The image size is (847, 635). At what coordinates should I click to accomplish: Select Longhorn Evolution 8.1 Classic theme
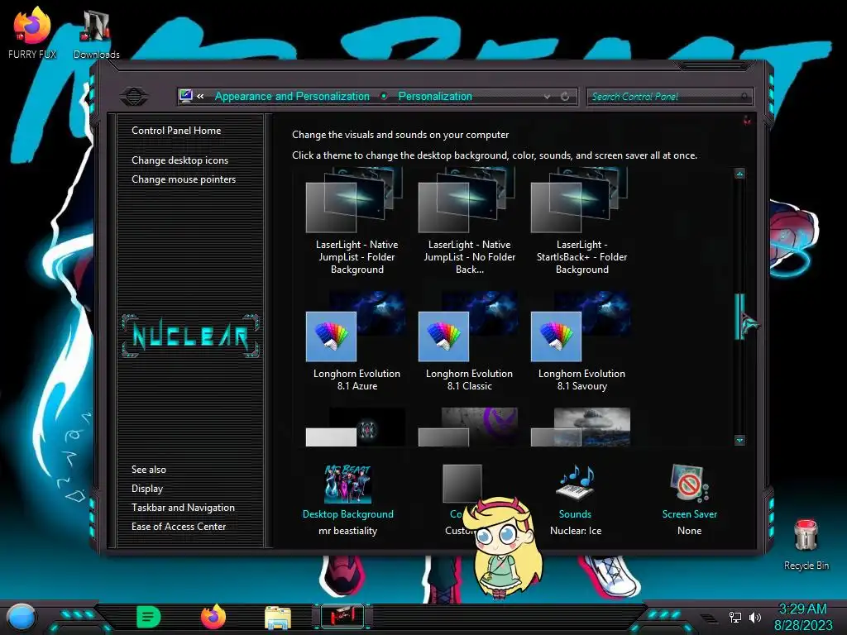coord(469,341)
